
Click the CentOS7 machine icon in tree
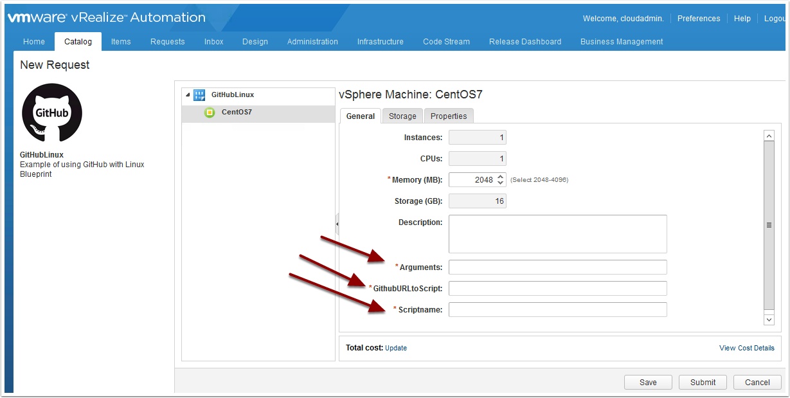(210, 113)
